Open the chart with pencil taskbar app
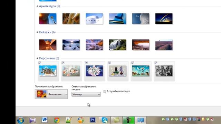This screenshot has height=124, width=221. click(x=69, y=120)
